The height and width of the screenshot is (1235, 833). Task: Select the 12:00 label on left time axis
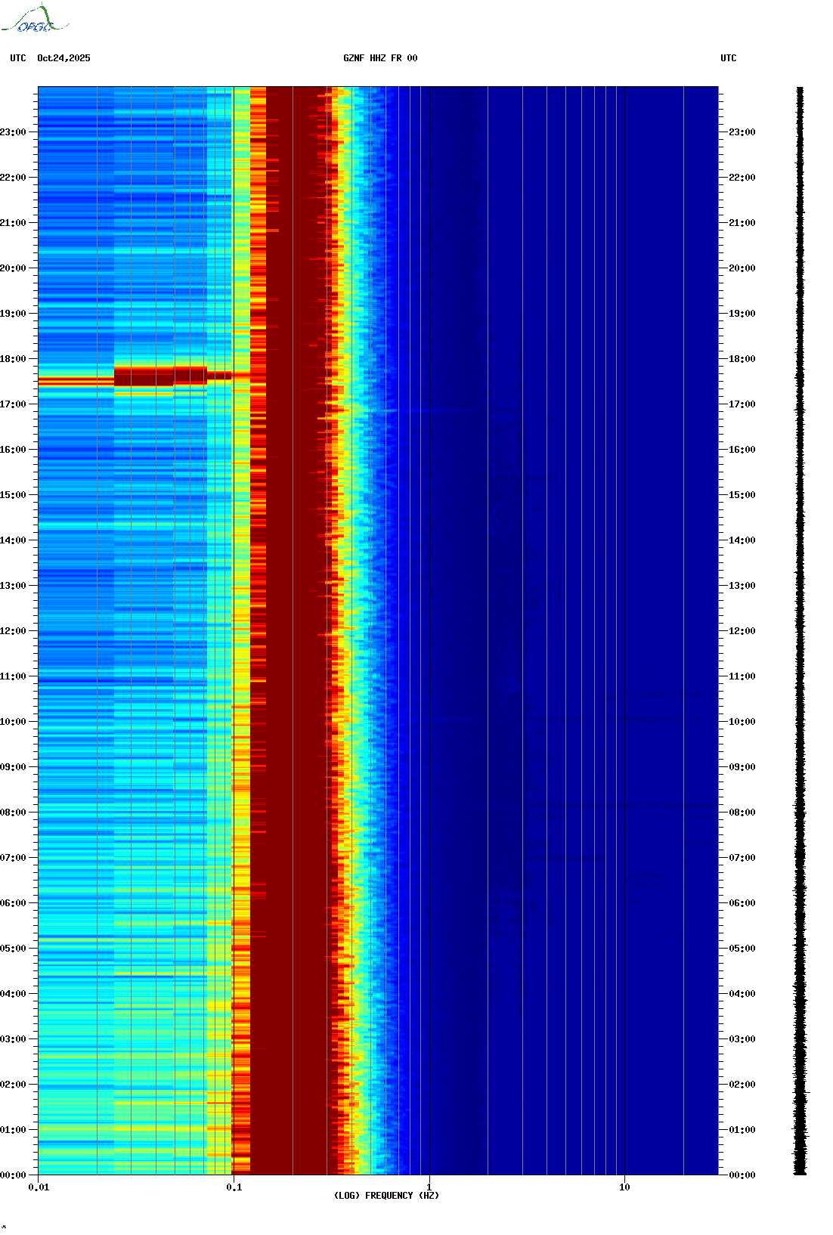[x=14, y=631]
